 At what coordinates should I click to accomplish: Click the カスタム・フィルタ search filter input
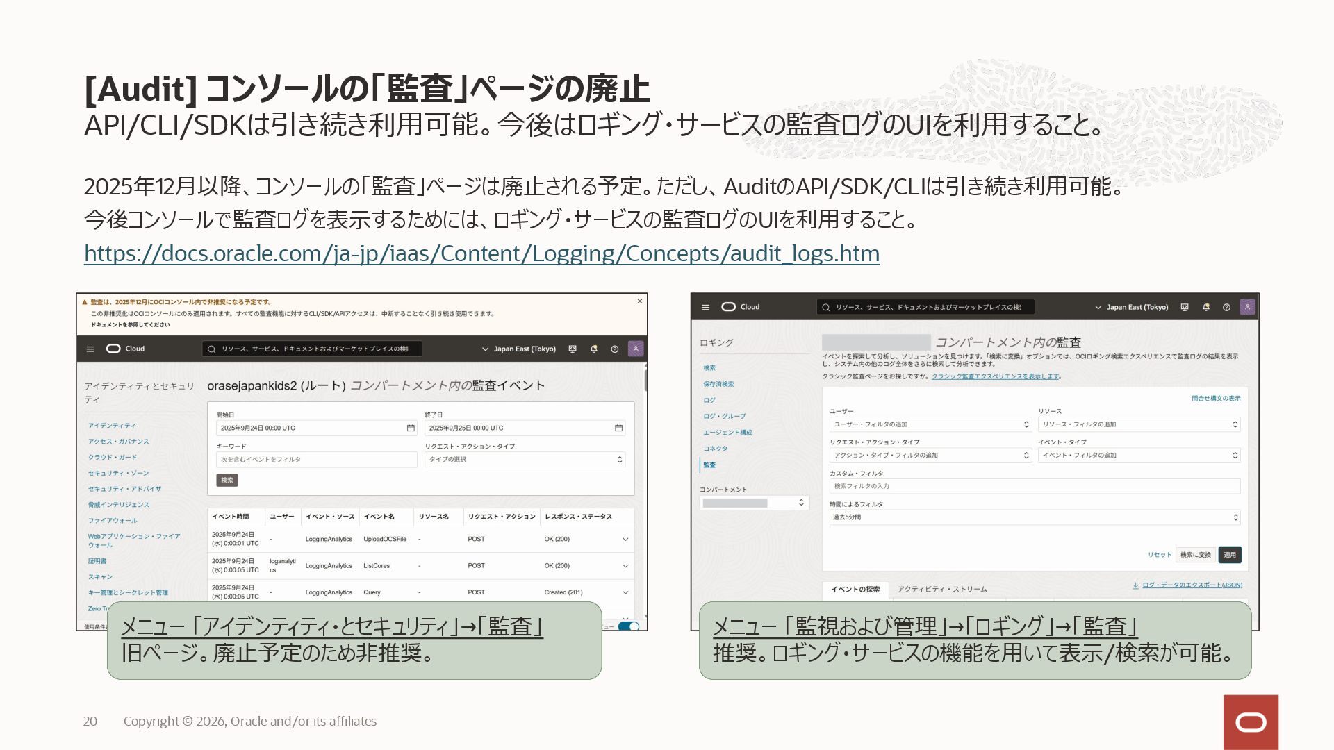(1034, 486)
